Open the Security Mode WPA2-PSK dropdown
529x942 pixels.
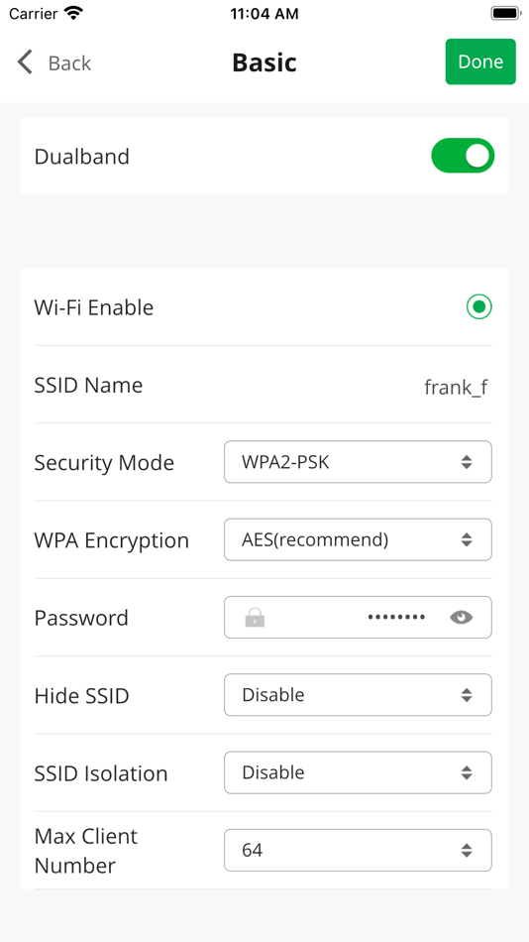[x=358, y=462]
